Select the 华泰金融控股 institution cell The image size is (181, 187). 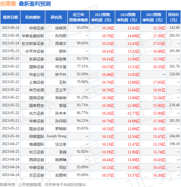(x=33, y=36)
